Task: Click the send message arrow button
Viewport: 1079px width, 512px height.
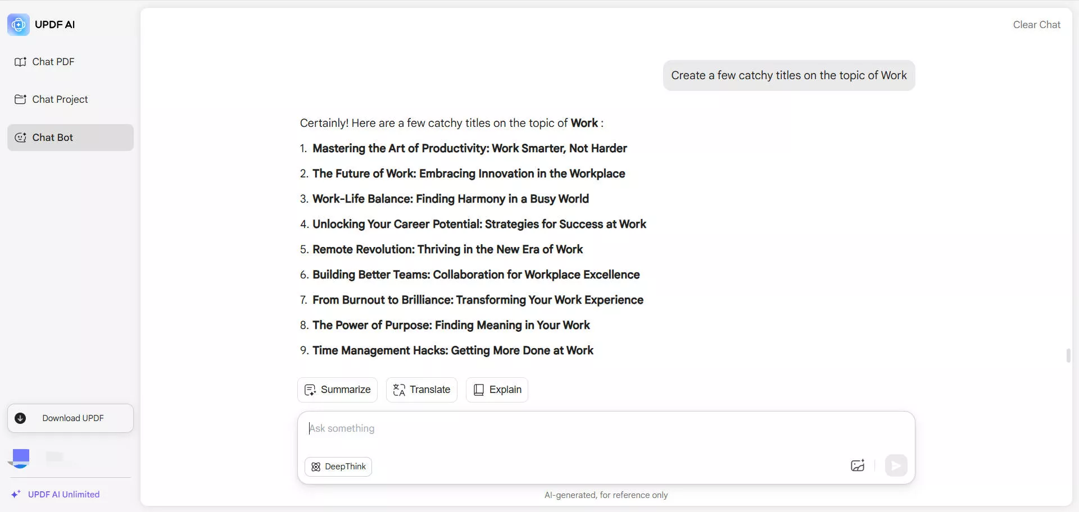Action: coord(896,465)
